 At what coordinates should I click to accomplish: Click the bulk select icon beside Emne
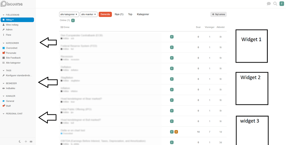pyautogui.click(x=61, y=27)
